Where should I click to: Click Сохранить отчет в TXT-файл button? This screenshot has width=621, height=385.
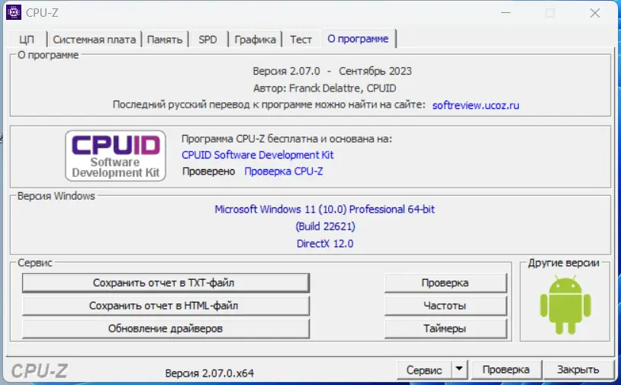point(166,283)
